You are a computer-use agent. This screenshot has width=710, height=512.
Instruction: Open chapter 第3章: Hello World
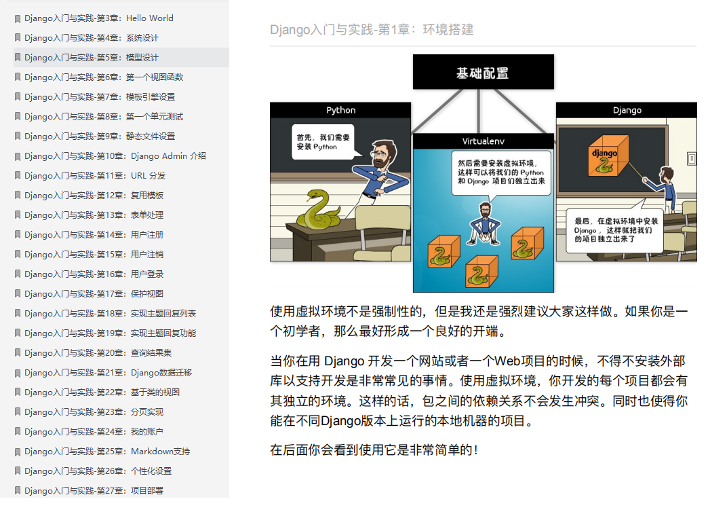[x=99, y=18]
